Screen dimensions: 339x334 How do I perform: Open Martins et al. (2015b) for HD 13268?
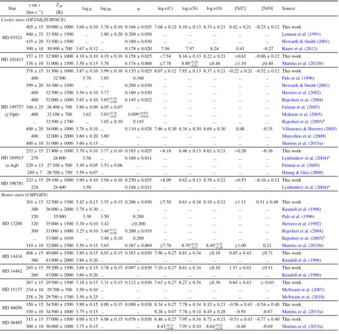(302, 246)
